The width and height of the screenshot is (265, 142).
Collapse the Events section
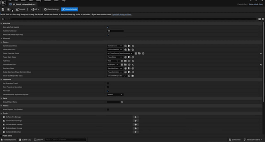[1, 113]
